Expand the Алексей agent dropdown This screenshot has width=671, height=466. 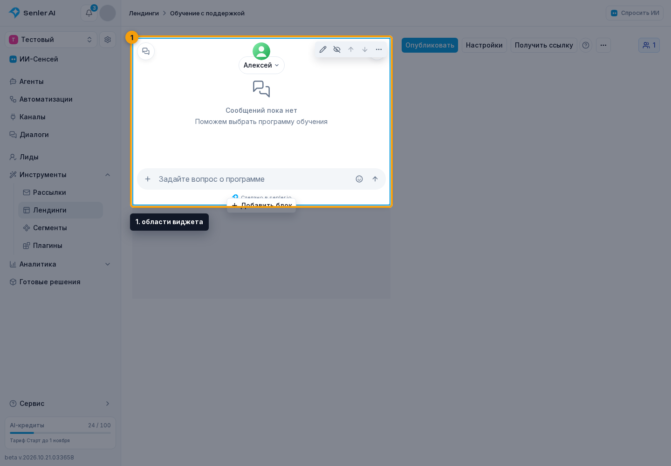click(x=261, y=65)
